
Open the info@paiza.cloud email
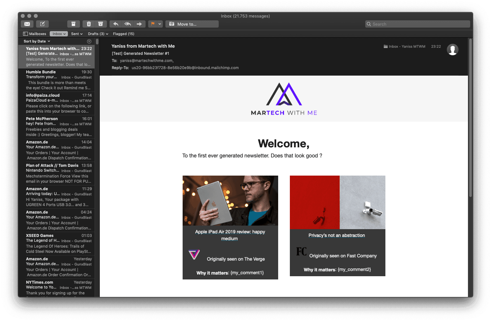pos(57,103)
